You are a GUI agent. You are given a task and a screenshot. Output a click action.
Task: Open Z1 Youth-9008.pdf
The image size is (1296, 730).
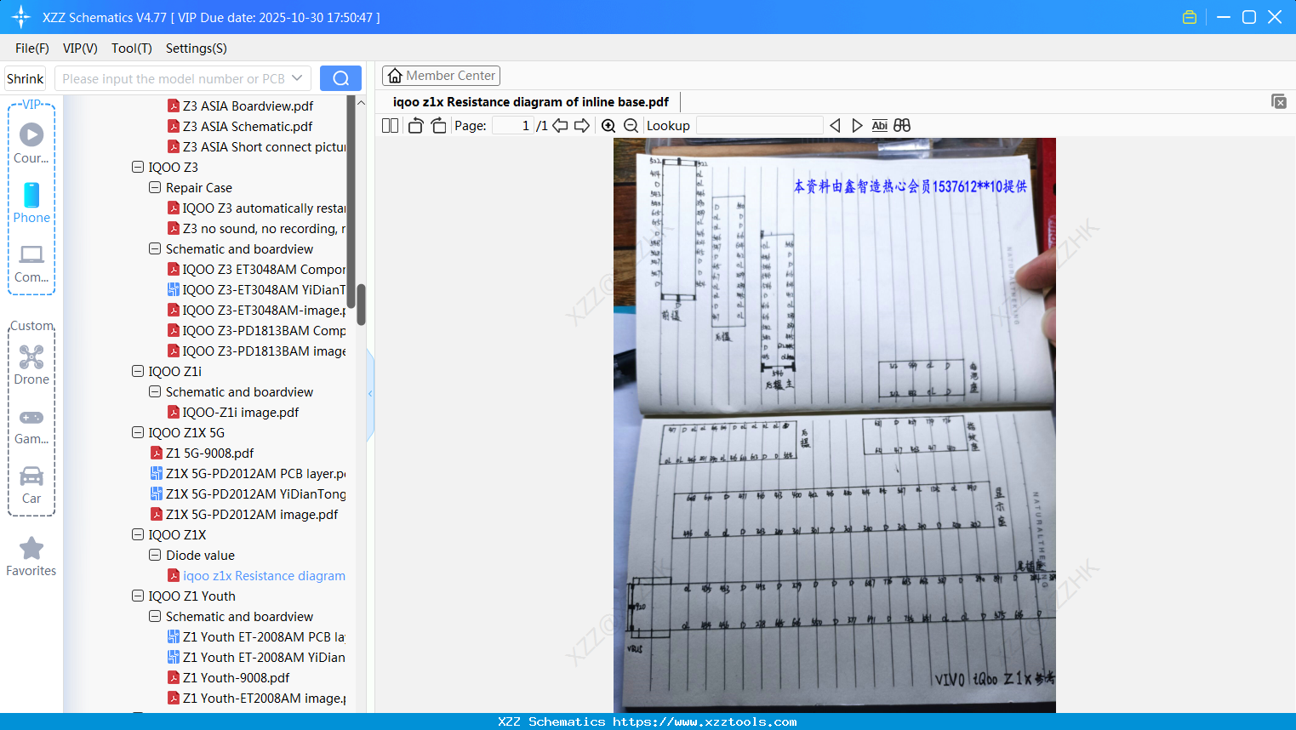point(228,678)
